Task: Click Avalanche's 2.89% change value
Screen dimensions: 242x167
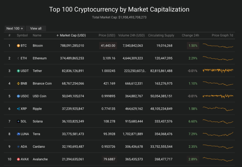Action: click(193, 159)
